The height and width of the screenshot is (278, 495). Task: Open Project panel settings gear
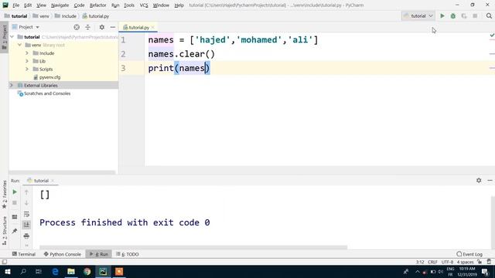(x=101, y=27)
